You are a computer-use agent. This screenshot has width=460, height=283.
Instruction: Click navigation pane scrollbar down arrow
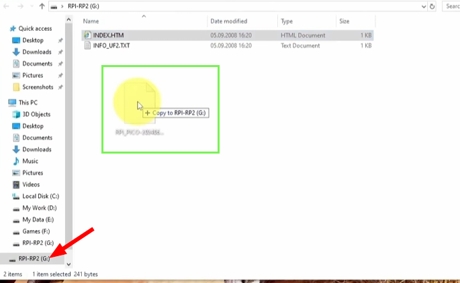click(x=68, y=264)
